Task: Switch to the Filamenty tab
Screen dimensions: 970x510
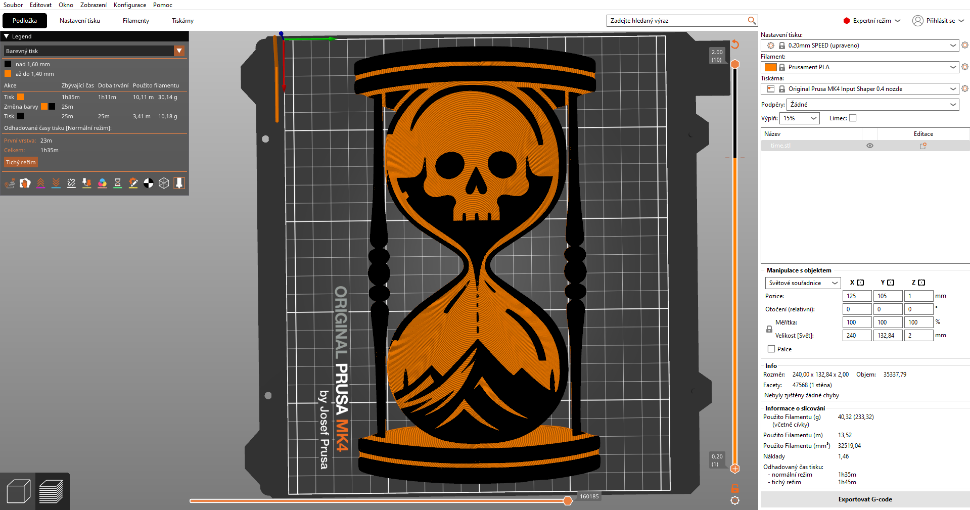Action: point(135,21)
